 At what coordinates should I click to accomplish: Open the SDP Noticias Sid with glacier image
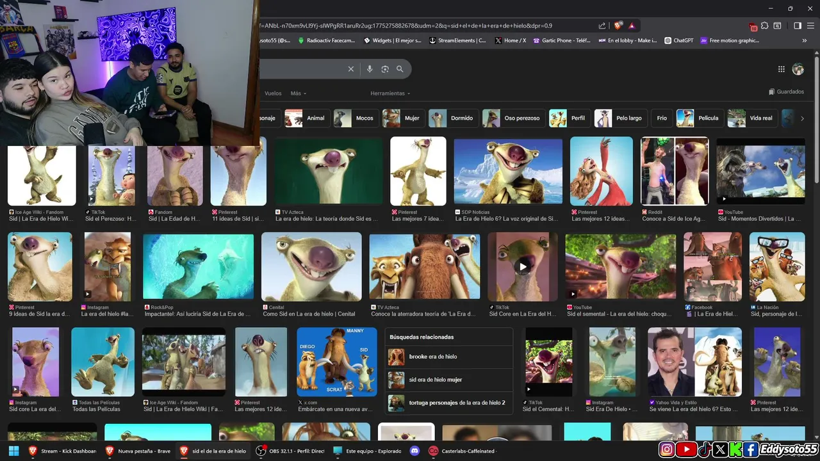tap(508, 171)
